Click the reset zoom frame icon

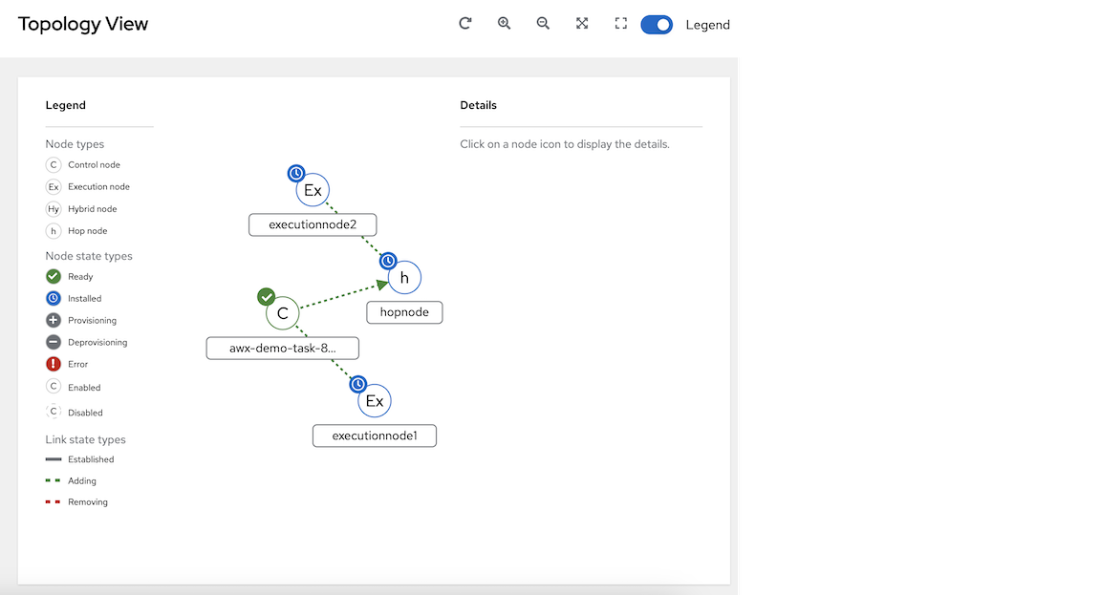click(x=620, y=24)
